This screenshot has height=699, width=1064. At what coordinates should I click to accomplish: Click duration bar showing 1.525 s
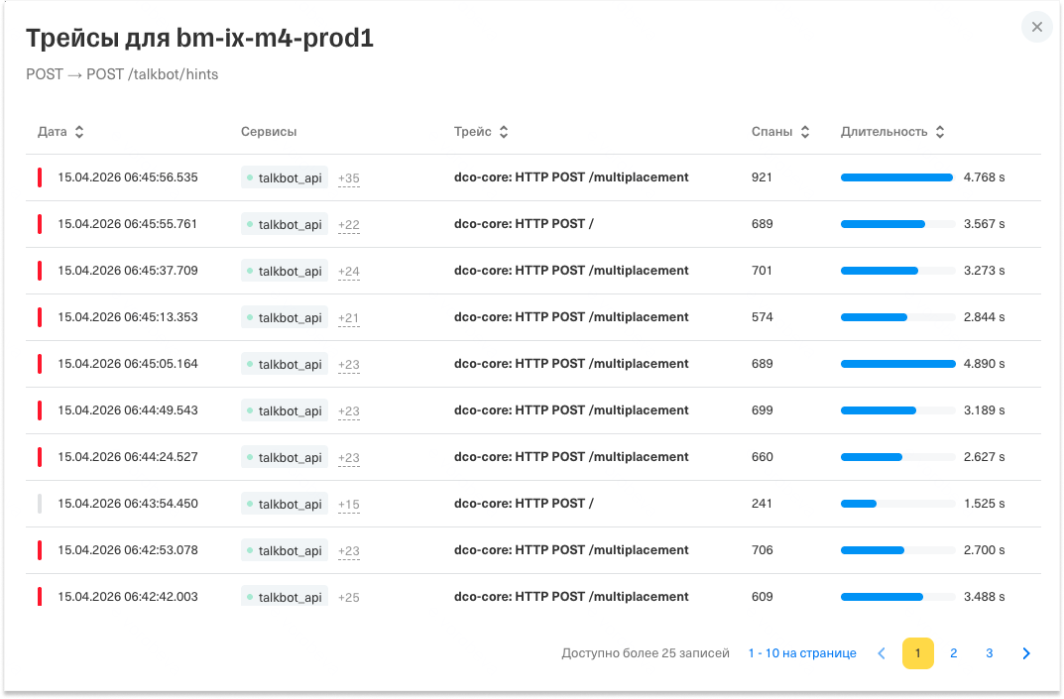click(897, 505)
